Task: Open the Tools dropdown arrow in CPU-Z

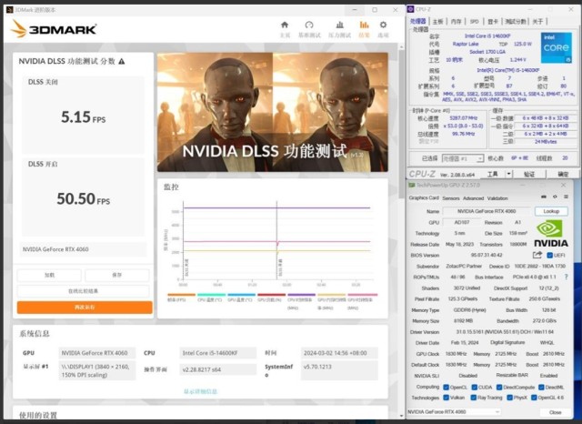Action: [x=508, y=174]
